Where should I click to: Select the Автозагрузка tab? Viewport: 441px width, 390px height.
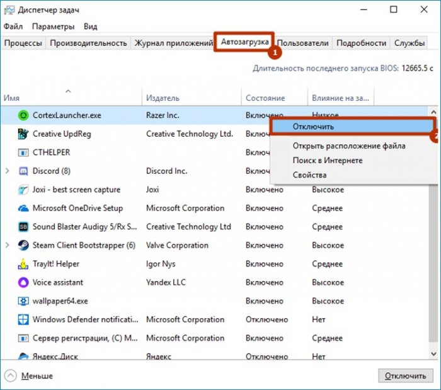tap(244, 42)
